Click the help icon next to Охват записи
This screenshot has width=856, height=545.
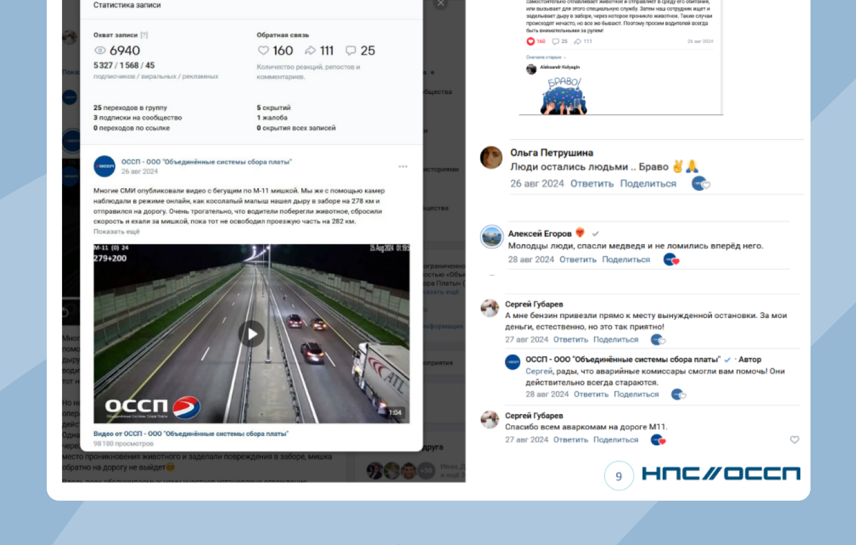pyautogui.click(x=144, y=35)
